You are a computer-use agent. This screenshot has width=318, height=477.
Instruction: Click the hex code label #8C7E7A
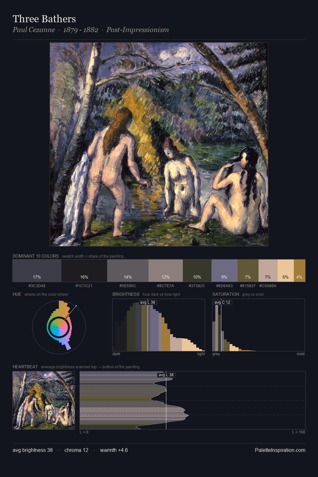pyautogui.click(x=165, y=286)
